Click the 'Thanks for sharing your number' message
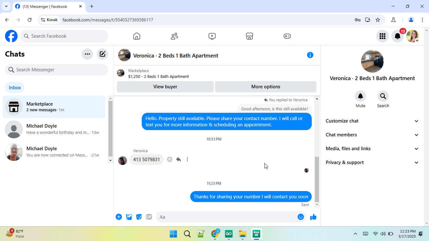Image resolution: width=429 pixels, height=241 pixels. [251, 197]
